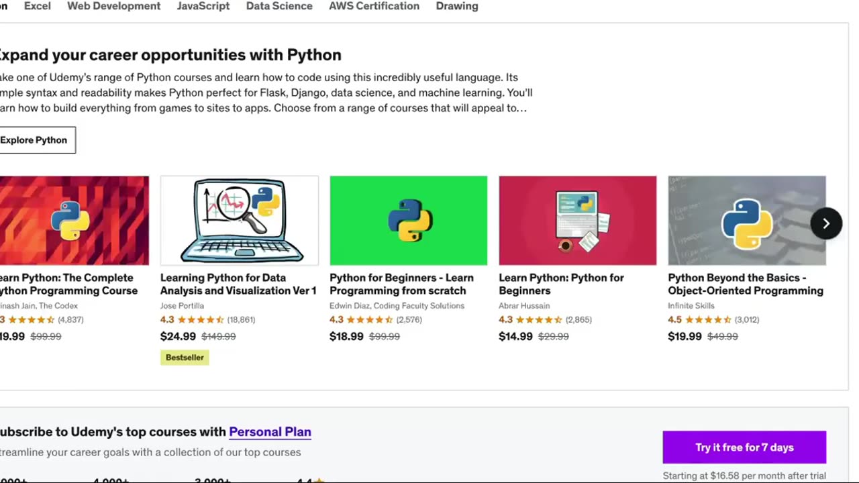Open the red patterned Complete Python Programming thumbnail
The width and height of the screenshot is (859, 483).
[x=74, y=221]
